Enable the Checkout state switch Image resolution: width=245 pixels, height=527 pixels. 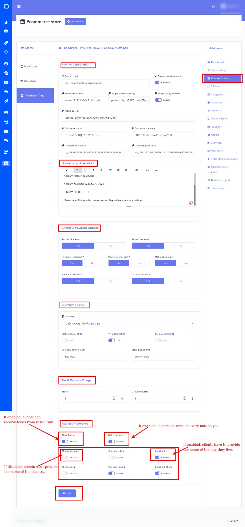[112, 458]
